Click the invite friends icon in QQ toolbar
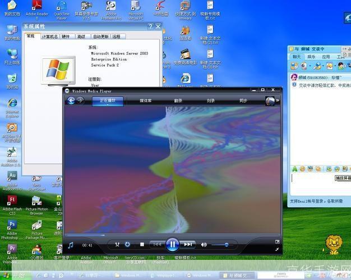The height and width of the screenshot is (280, 351). tap(341, 66)
